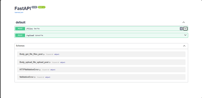
Task: Click the 0.1.0 version badge
Action: click(x=34, y=7)
